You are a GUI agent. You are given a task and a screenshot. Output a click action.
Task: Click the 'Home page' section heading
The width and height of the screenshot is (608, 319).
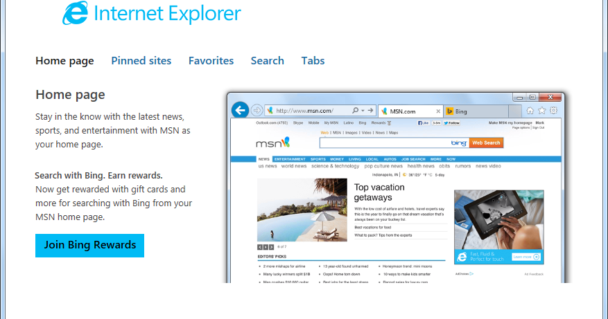click(70, 95)
